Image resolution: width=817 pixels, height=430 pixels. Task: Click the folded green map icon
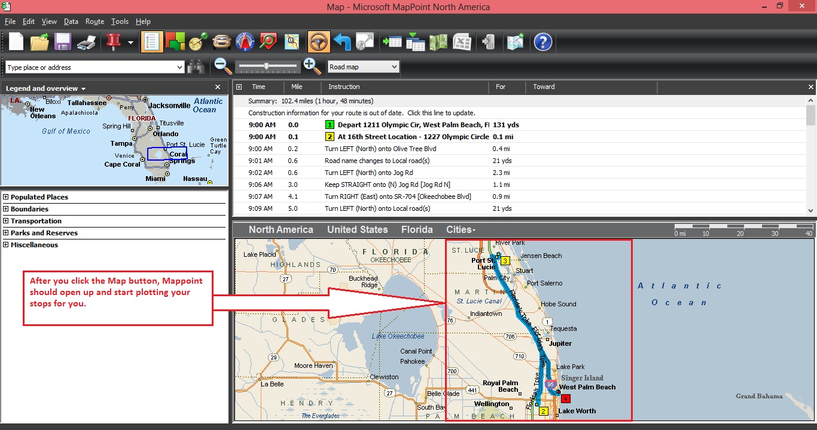click(x=438, y=42)
